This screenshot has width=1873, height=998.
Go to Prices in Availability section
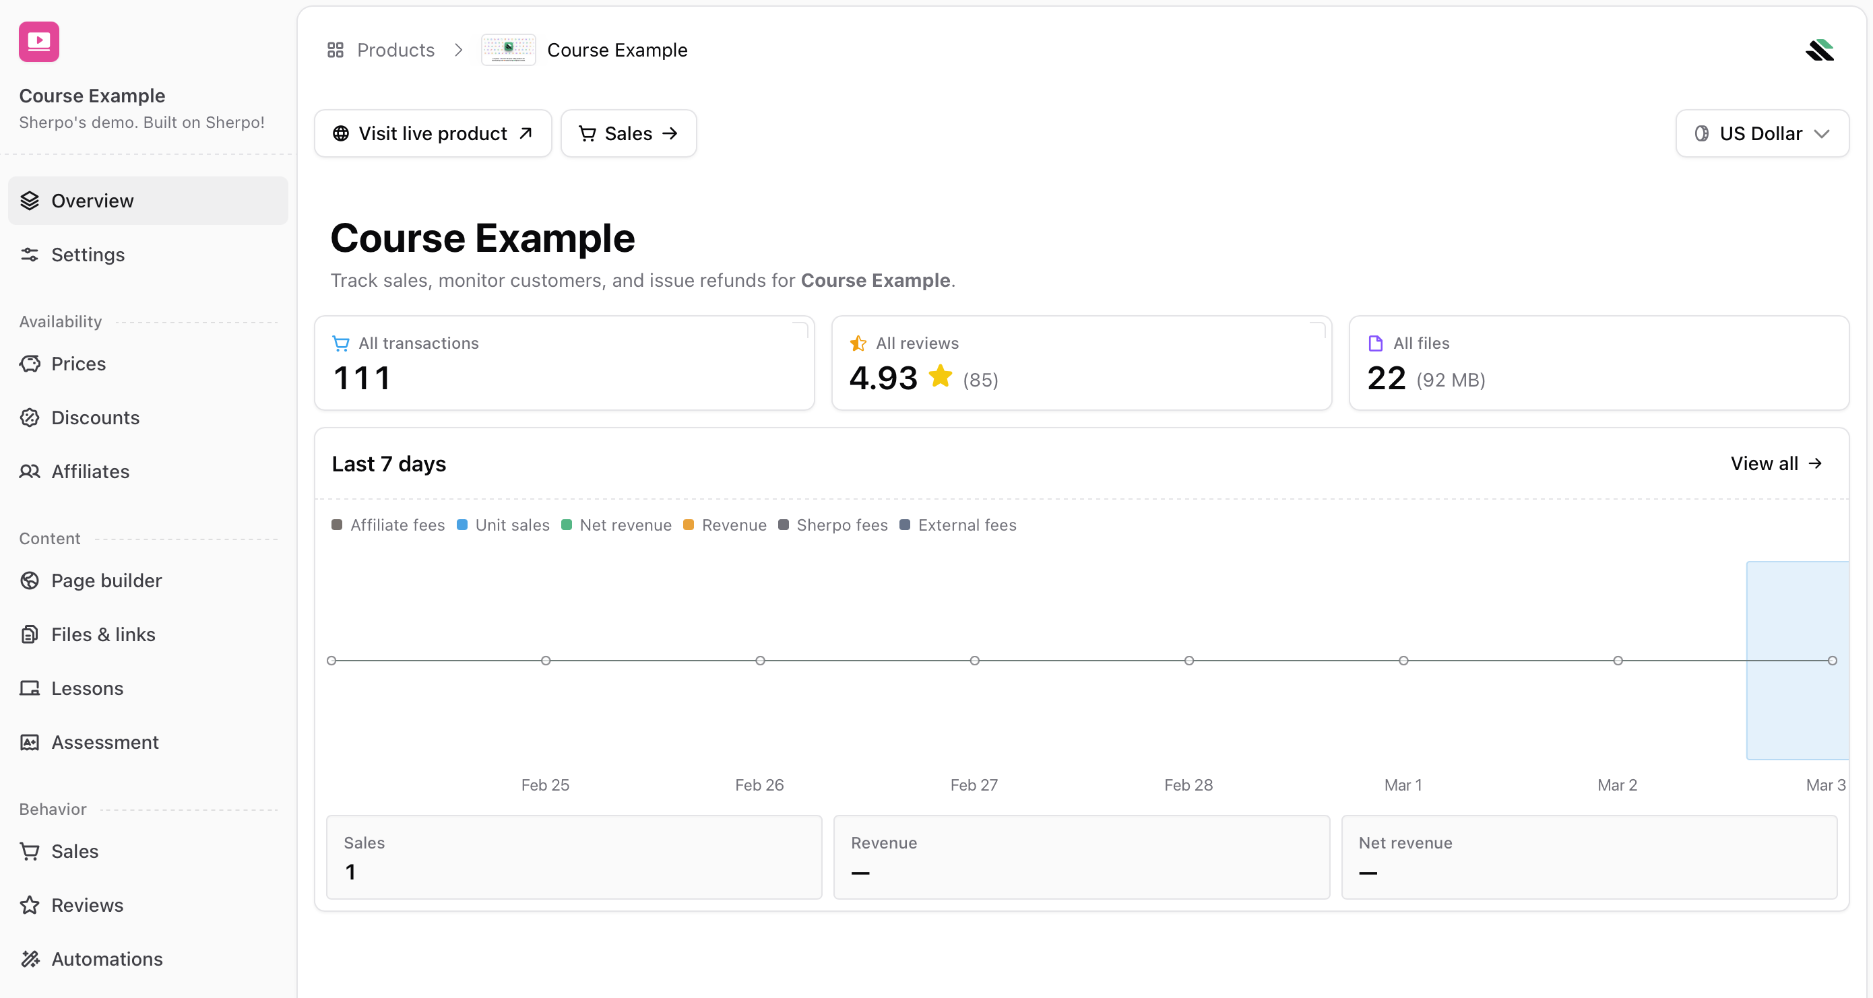tap(148, 364)
